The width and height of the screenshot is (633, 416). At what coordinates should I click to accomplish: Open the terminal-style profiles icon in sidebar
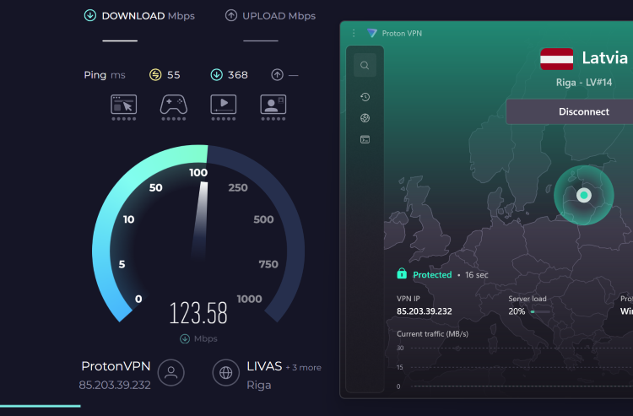(x=365, y=139)
